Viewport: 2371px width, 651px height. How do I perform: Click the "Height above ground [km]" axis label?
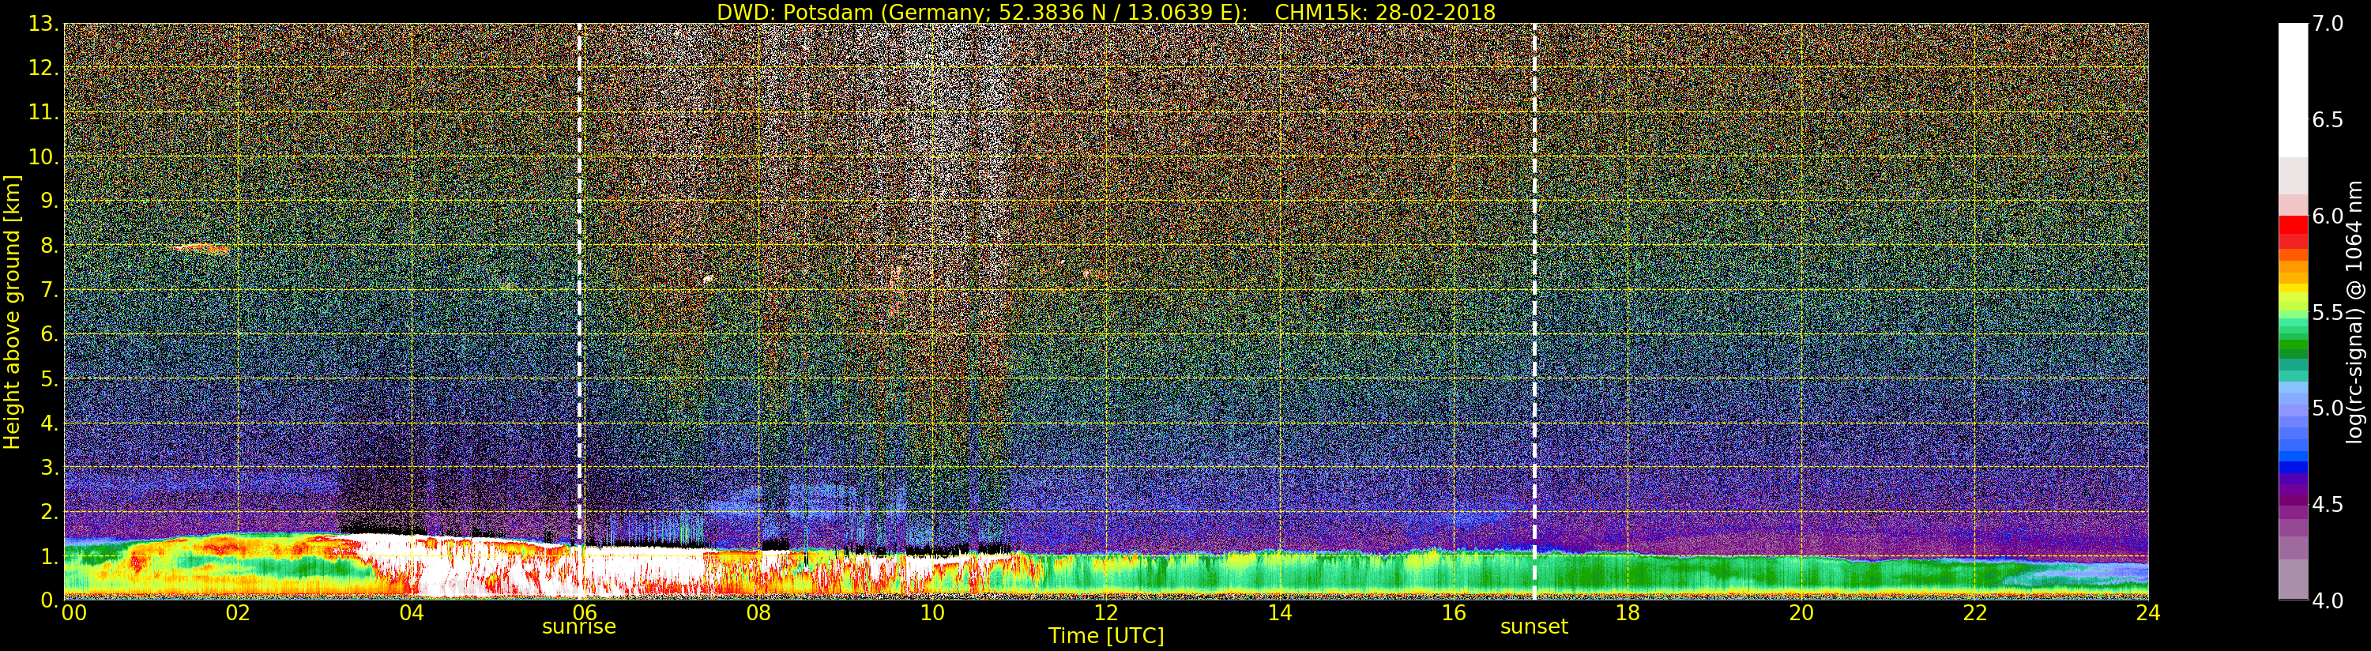12,312
